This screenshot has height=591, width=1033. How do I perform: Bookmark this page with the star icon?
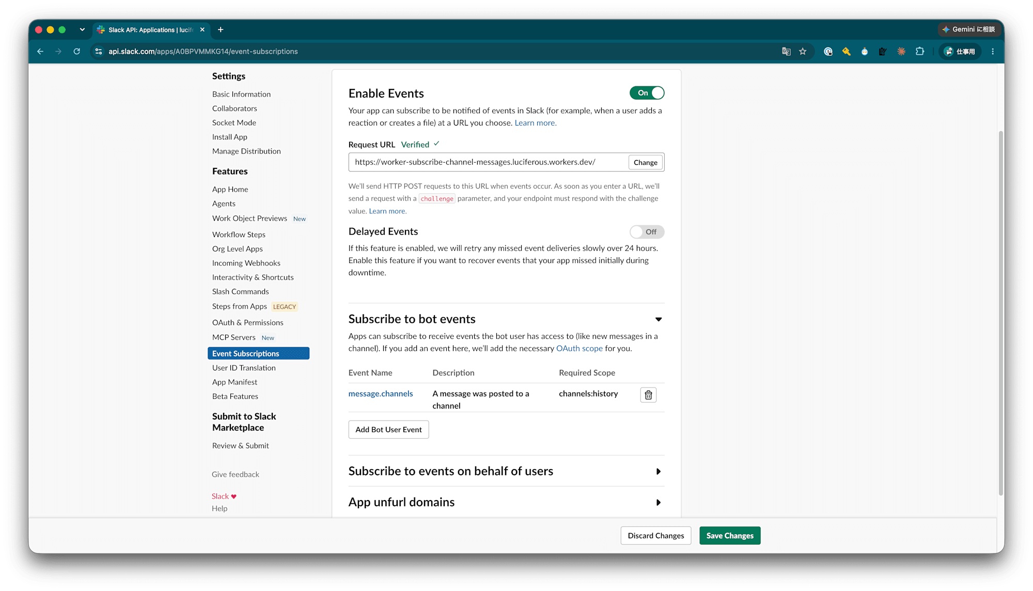(x=803, y=52)
